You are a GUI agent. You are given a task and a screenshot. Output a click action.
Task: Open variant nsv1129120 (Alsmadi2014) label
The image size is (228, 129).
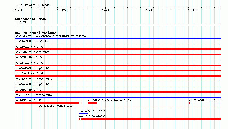(x=34, y=79)
